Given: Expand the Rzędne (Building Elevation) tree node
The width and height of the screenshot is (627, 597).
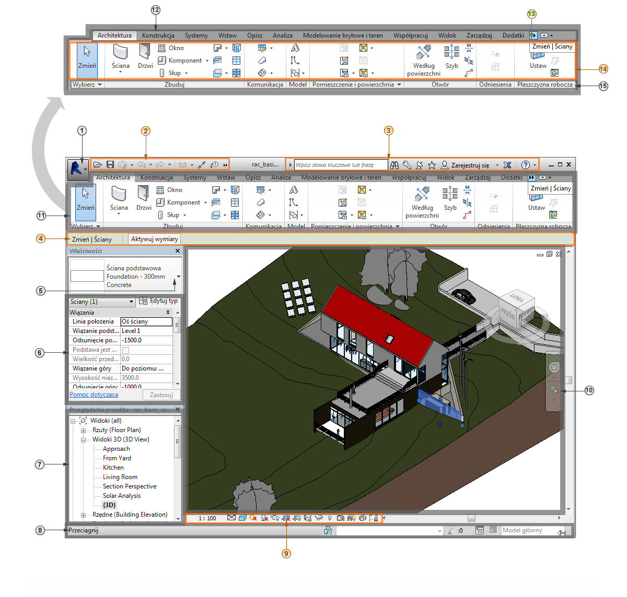Looking at the screenshot, I should 83,515.
